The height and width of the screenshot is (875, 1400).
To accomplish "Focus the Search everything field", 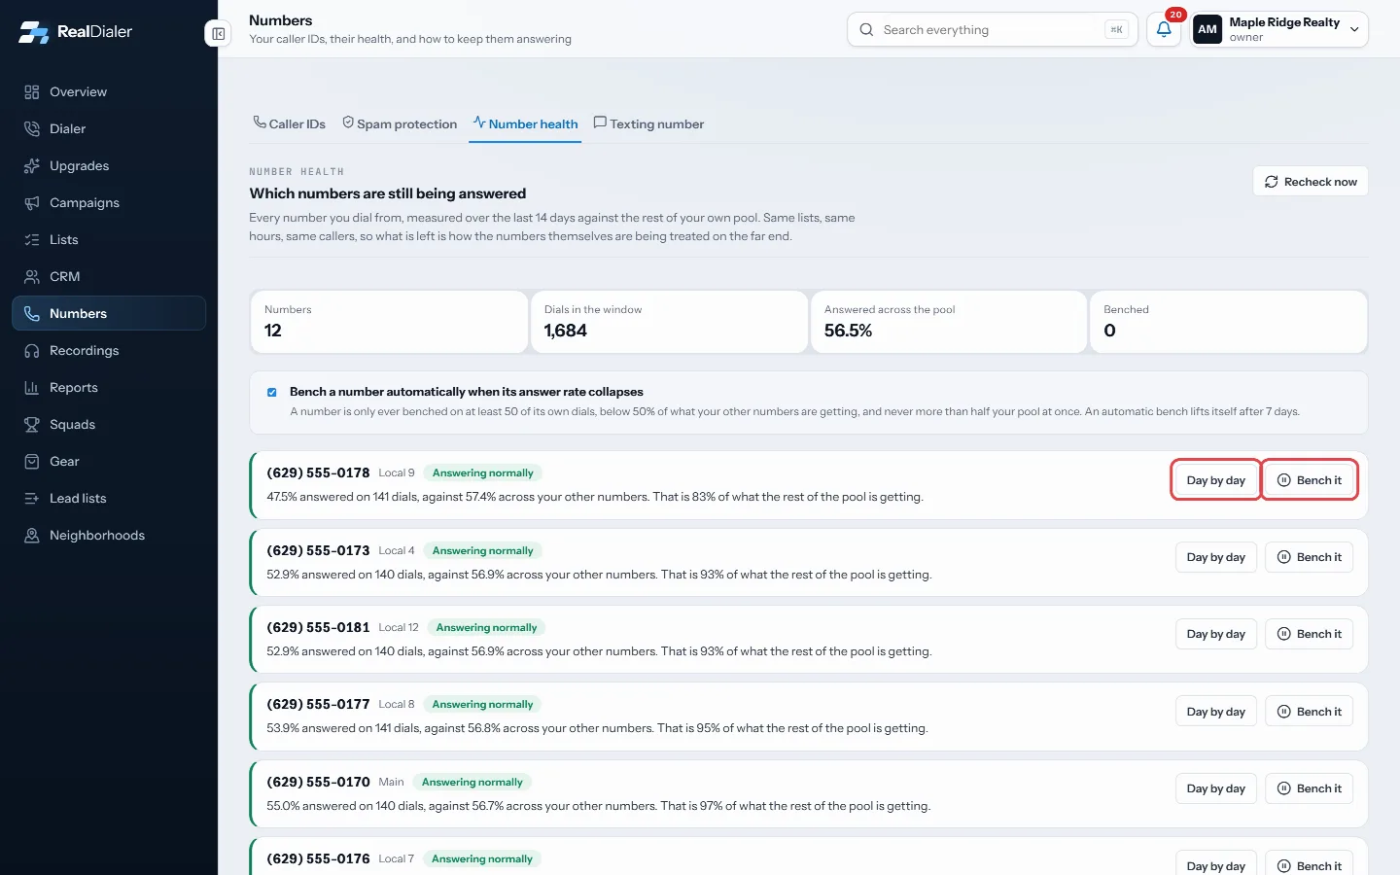I will pyautogui.click(x=993, y=29).
